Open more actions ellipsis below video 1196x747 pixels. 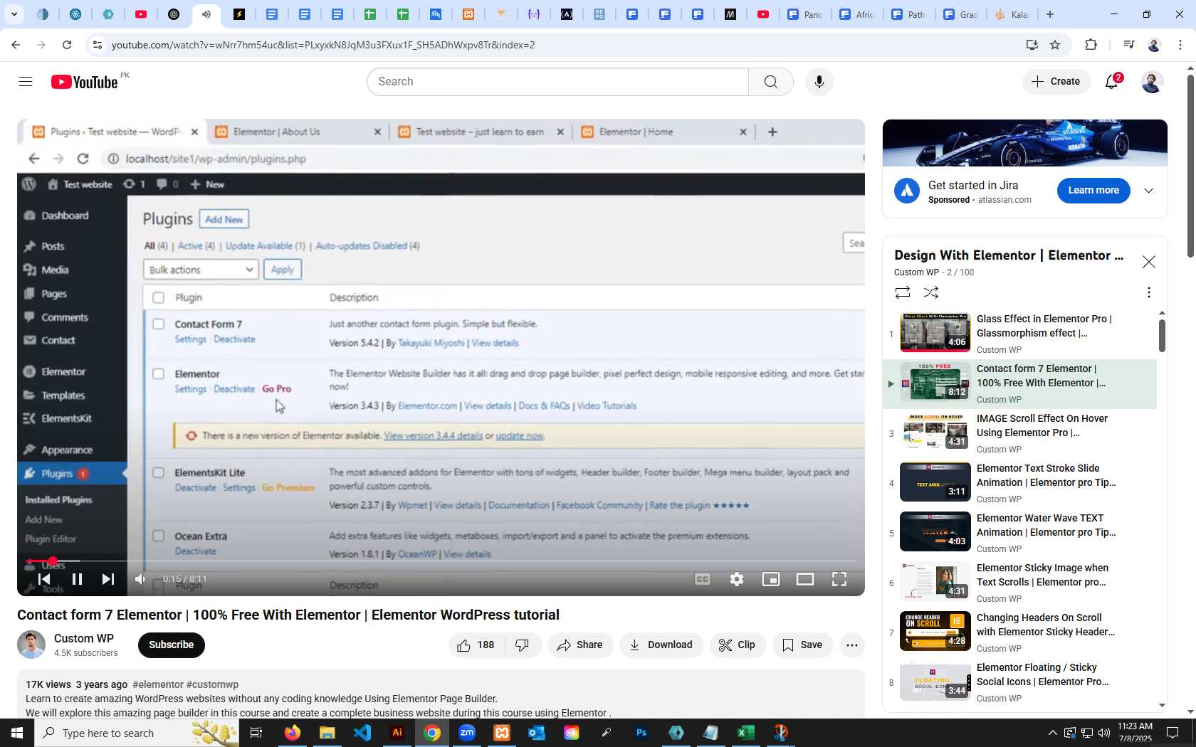pyautogui.click(x=852, y=645)
